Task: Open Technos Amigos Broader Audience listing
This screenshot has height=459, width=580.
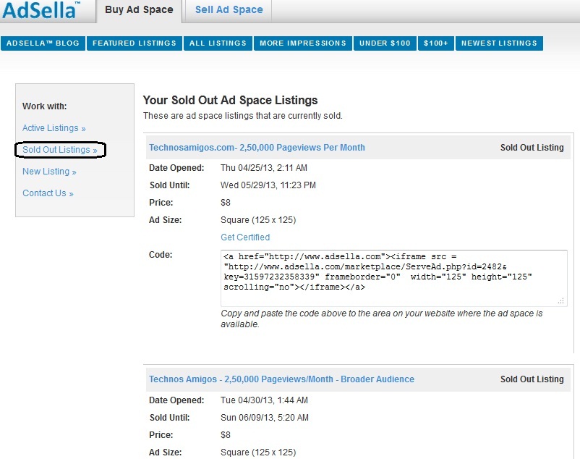Action: (281, 379)
